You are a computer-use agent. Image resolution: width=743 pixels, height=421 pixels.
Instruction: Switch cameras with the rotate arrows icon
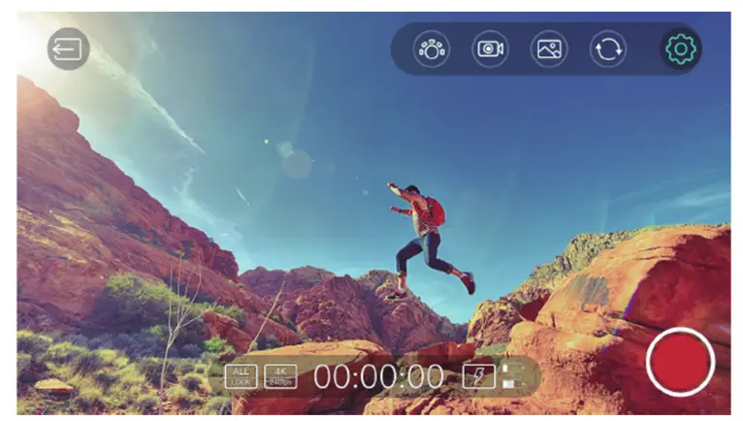click(x=608, y=49)
